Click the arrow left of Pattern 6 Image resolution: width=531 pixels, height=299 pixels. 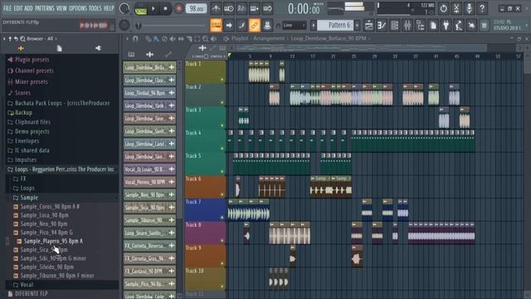point(314,25)
